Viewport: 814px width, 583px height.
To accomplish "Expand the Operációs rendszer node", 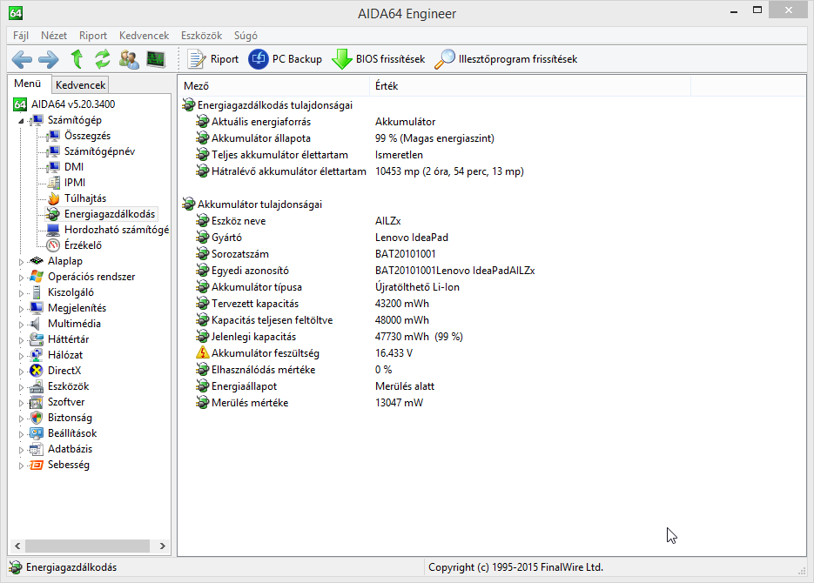I will 21,278.
